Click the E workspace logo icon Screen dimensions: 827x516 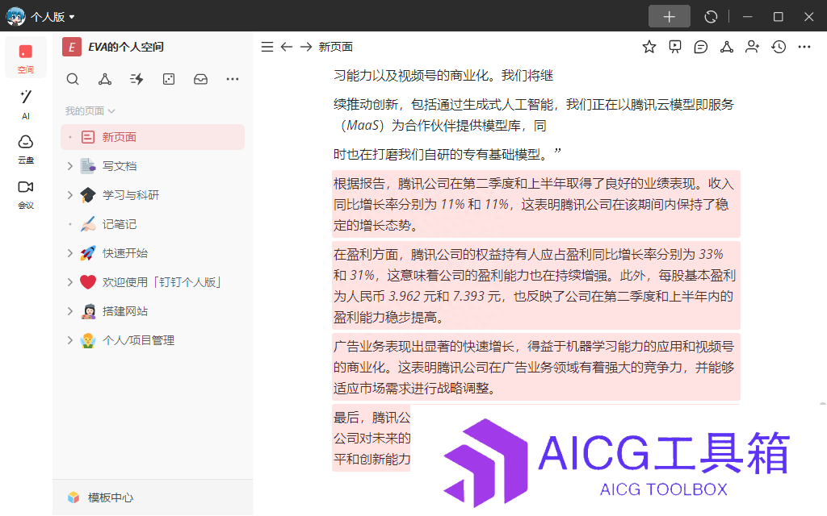(x=72, y=47)
